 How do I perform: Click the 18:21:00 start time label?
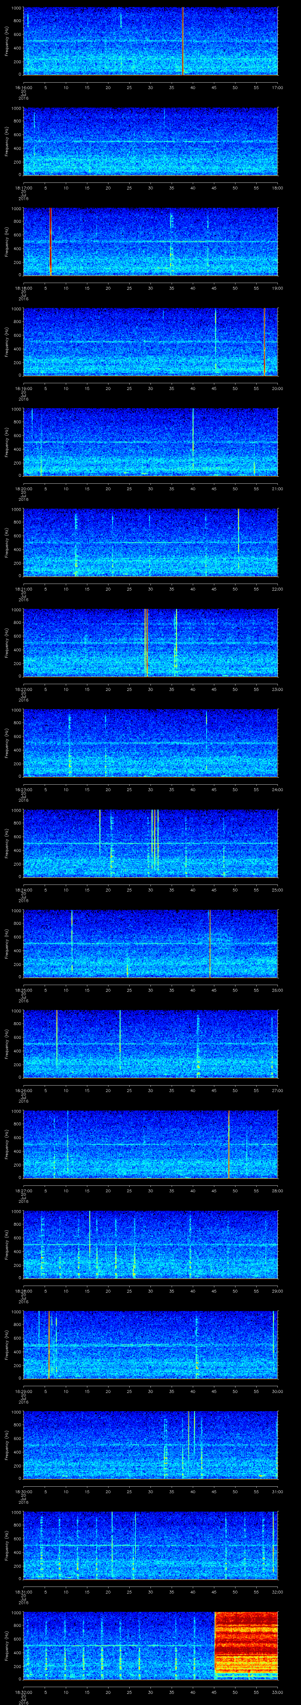click(24, 589)
